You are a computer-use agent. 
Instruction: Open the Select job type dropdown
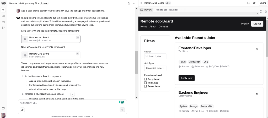[155, 68]
